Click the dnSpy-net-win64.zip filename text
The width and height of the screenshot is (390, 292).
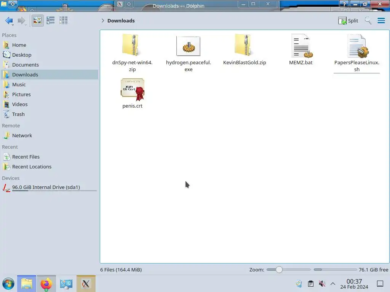click(x=132, y=66)
